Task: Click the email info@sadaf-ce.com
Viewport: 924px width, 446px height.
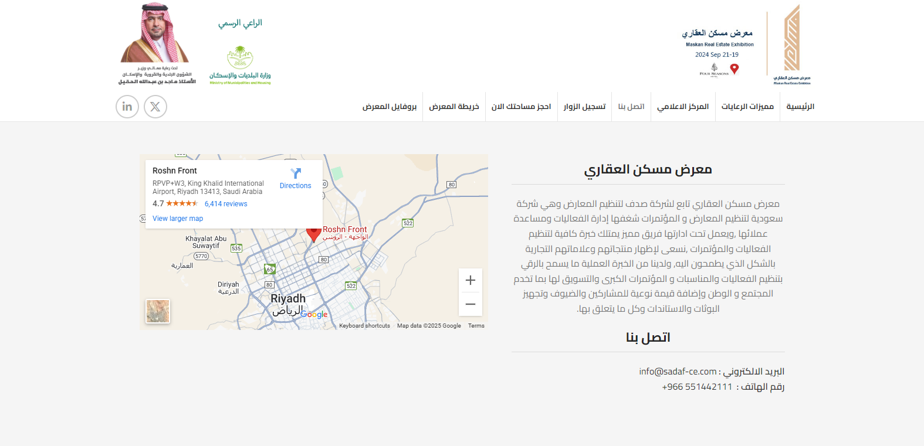Action: point(678,372)
